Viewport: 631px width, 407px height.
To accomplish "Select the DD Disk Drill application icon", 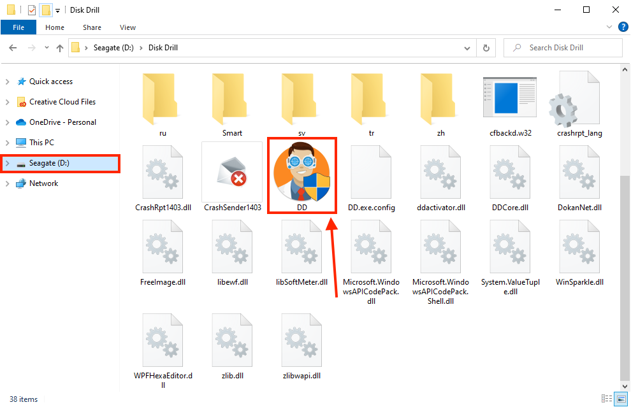I will pyautogui.click(x=302, y=172).
